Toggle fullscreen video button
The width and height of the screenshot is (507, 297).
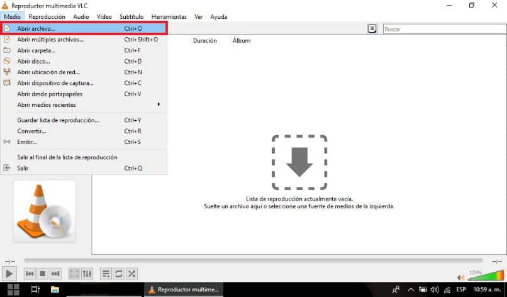click(x=74, y=274)
